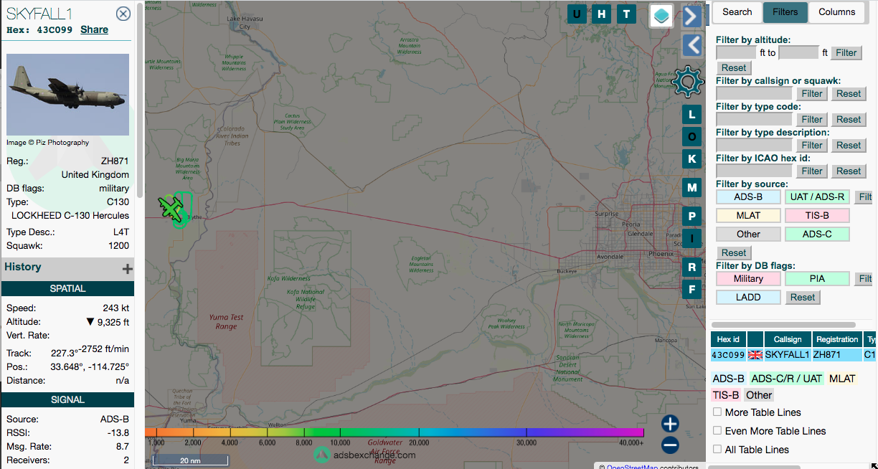Zoom out on the map

tap(670, 445)
